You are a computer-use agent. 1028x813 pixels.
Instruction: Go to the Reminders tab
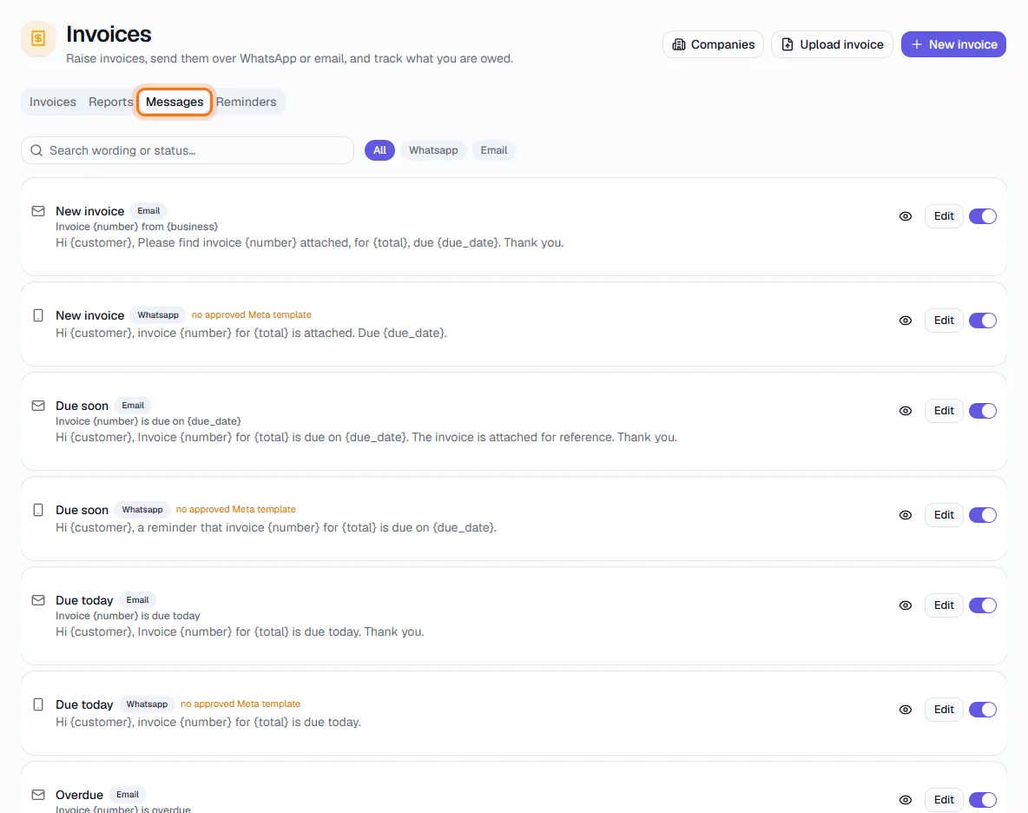(246, 102)
